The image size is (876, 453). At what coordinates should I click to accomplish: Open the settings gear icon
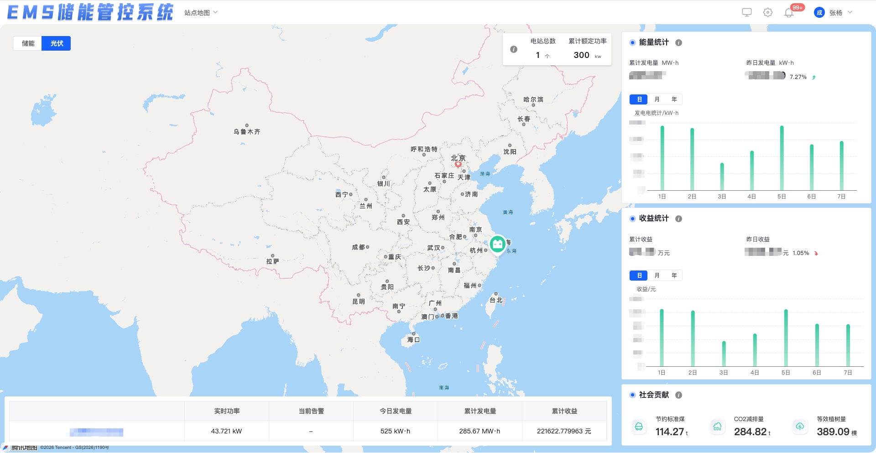coord(768,12)
